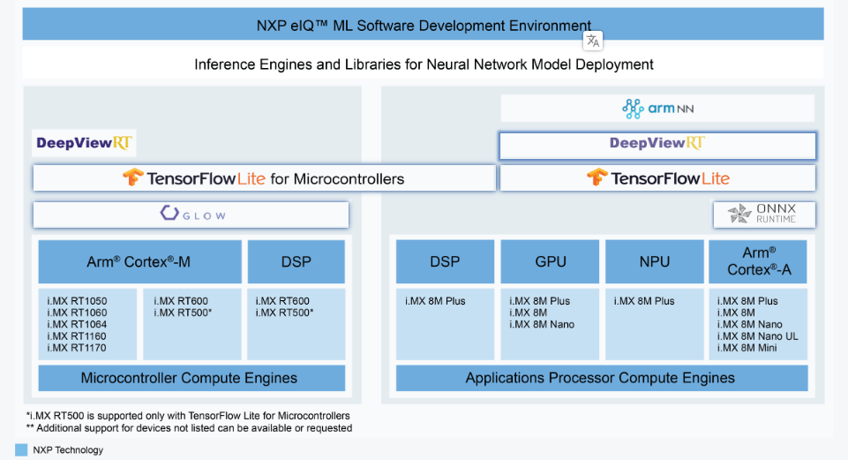This screenshot has width=848, height=460.
Task: Click the 'NXP Technology' legend label
Action: point(68,449)
